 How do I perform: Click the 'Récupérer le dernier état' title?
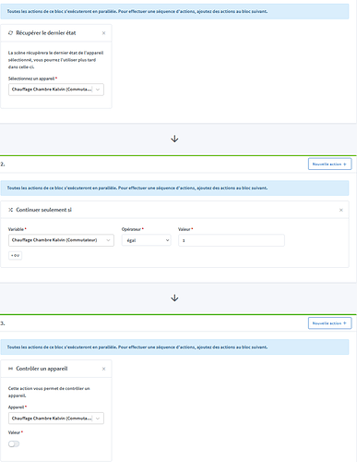46,33
